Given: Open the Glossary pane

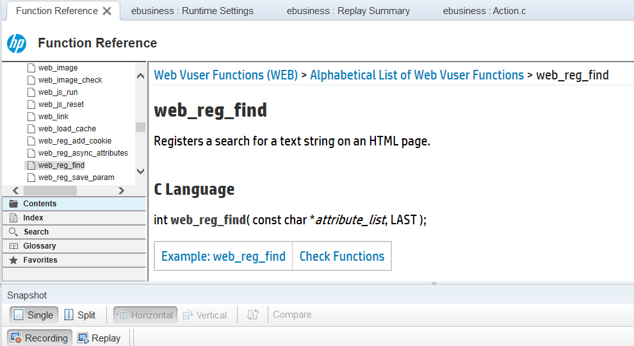Looking at the screenshot, I should pos(74,246).
